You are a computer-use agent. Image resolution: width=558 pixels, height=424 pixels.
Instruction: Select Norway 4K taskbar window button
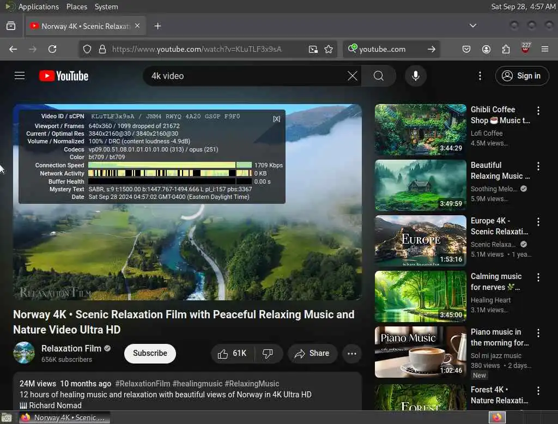pos(64,417)
